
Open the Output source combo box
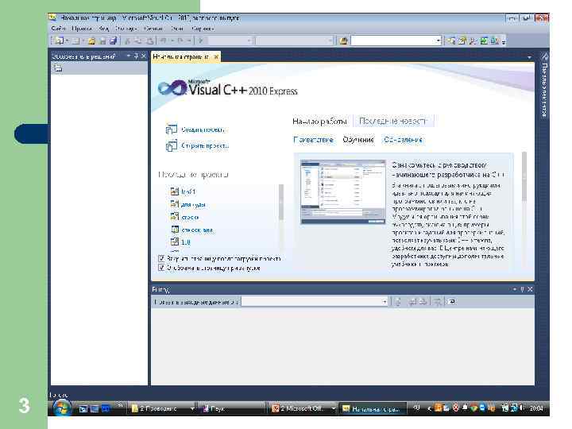pyautogui.click(x=314, y=302)
